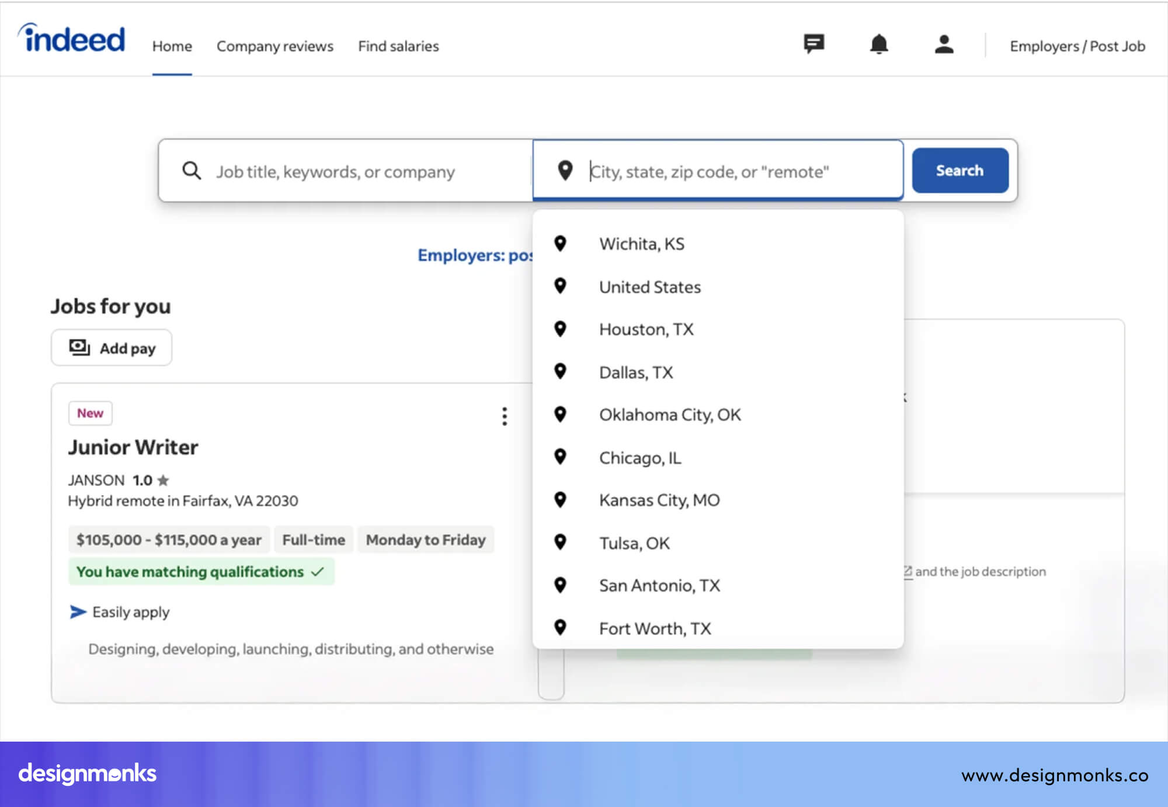1168x807 pixels.
Task: Click the $105,000 - $115,000 a year tag
Action: pyautogui.click(x=169, y=540)
